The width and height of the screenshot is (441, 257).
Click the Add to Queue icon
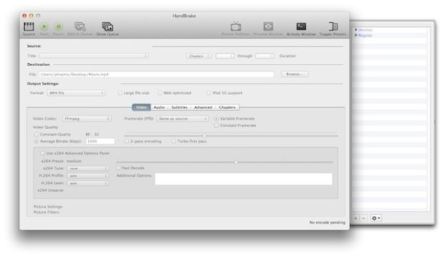tap(80, 27)
